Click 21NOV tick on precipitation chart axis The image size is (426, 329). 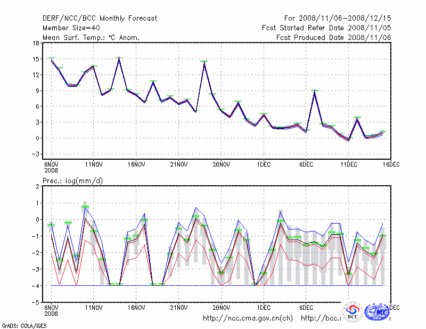pos(178,308)
